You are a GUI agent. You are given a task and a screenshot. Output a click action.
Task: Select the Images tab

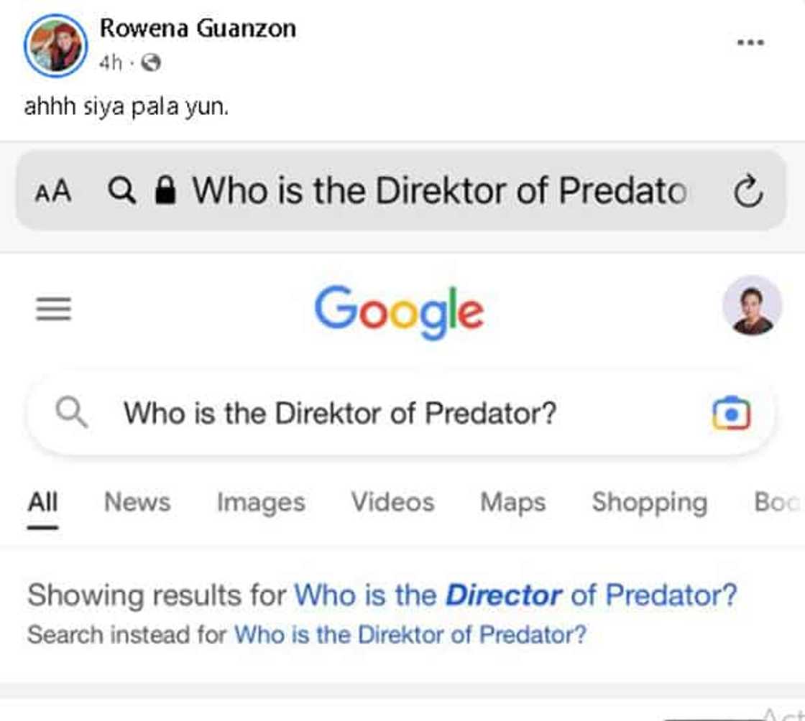pos(260,502)
